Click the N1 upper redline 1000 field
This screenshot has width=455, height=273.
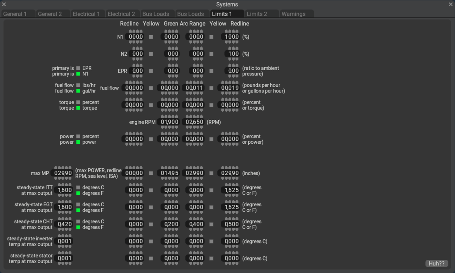[x=231, y=37]
